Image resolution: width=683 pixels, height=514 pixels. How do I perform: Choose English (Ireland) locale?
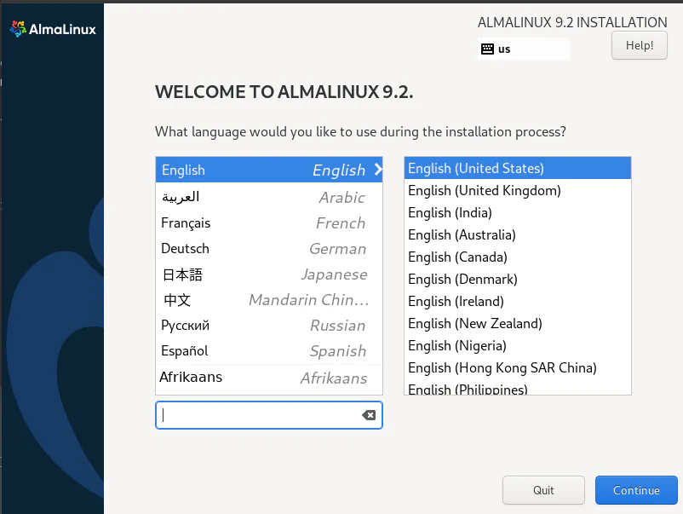click(518, 301)
